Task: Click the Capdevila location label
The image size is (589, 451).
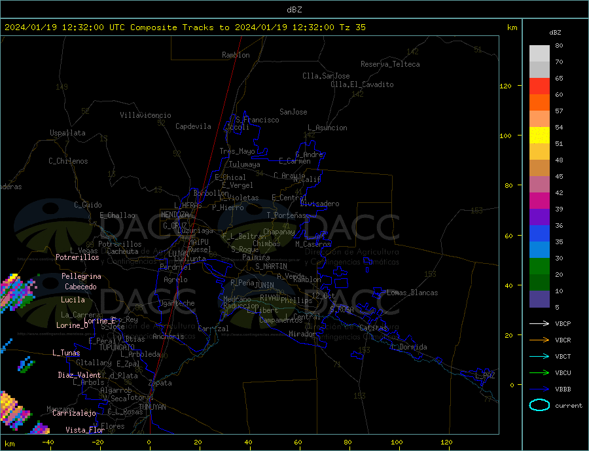Action: click(193, 126)
